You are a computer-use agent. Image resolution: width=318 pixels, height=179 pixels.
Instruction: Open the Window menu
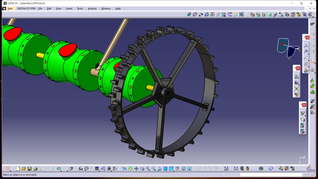coord(106,9)
